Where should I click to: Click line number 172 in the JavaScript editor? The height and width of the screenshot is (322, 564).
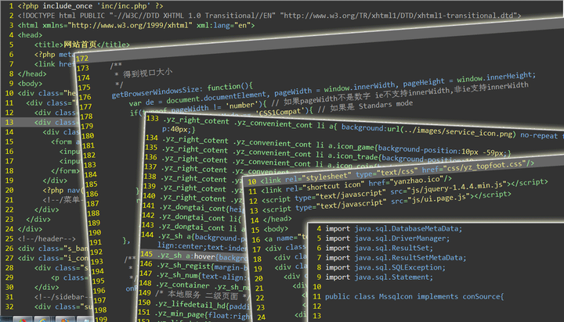coord(82,59)
